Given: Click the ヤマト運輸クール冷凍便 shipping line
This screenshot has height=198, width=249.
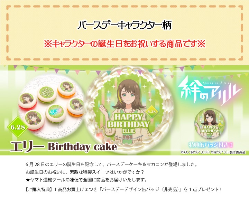Looking at the screenshot, I should (86, 180).
